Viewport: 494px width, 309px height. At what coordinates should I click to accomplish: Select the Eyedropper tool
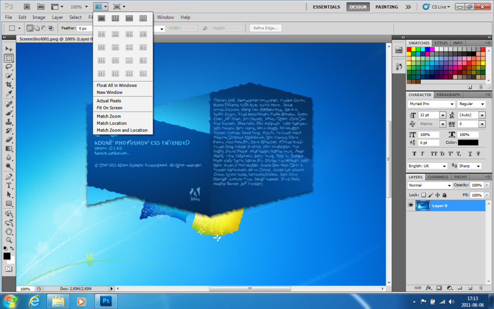[9, 93]
